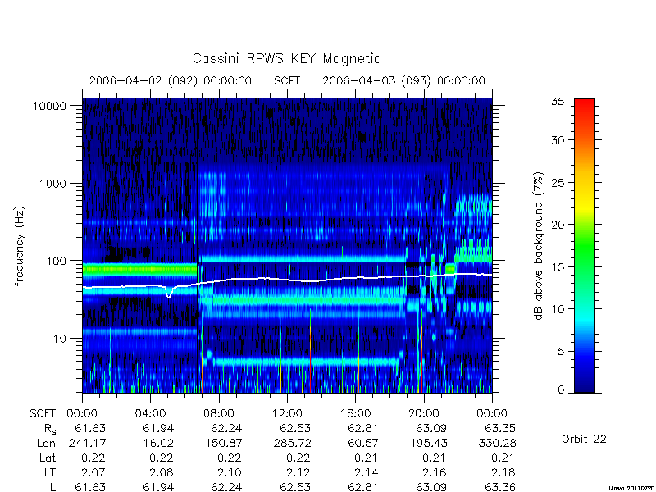Viewport: 656px width, 492px height.
Task: Select the local time value "2.16"
Action: click(x=435, y=472)
